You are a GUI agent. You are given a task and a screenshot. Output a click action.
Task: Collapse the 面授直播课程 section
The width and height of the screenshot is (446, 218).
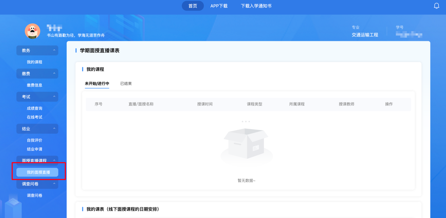point(37,161)
